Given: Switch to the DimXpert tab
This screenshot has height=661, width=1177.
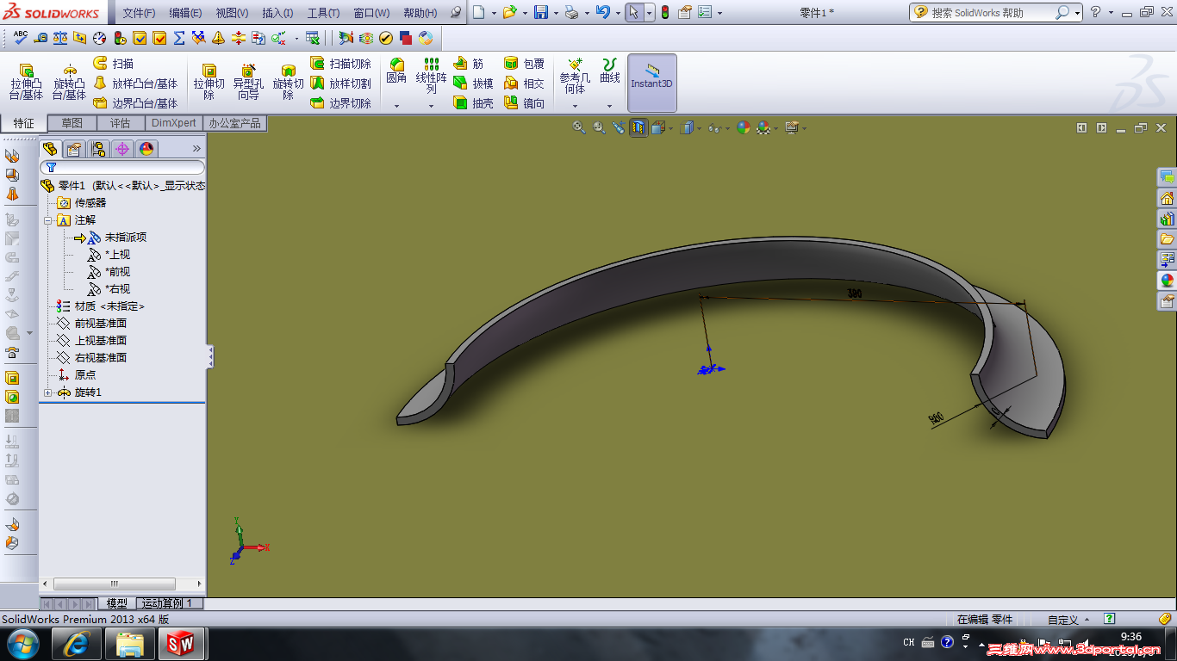Looking at the screenshot, I should pyautogui.click(x=174, y=123).
